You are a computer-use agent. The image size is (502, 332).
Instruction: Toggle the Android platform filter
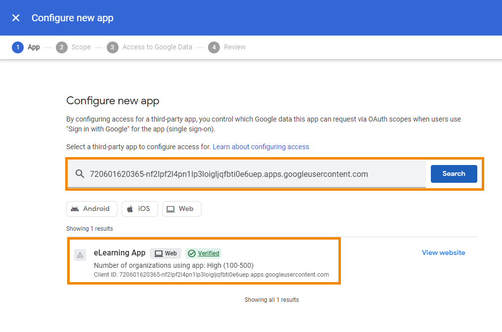[91, 208]
